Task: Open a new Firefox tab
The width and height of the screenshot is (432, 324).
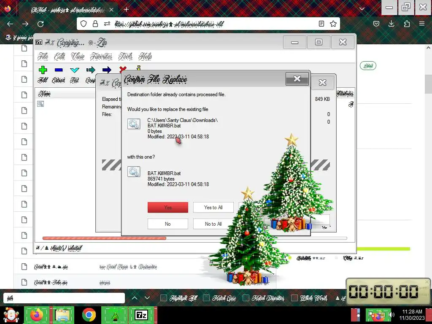Action: [x=126, y=10]
